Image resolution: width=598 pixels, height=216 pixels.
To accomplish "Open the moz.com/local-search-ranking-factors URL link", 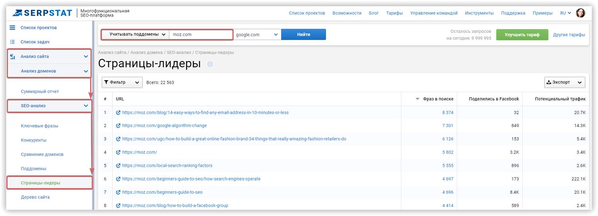I will pyautogui.click(x=167, y=166).
